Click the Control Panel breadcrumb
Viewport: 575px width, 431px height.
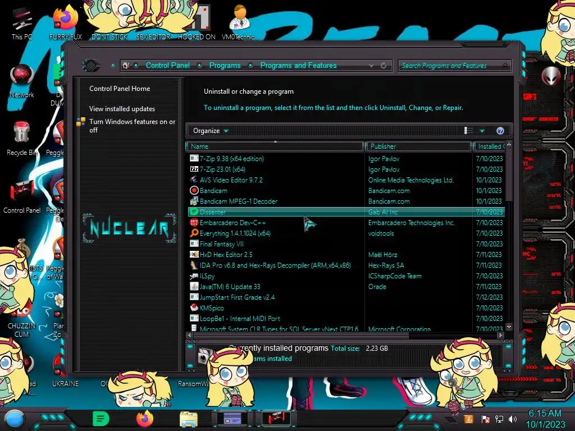167,66
